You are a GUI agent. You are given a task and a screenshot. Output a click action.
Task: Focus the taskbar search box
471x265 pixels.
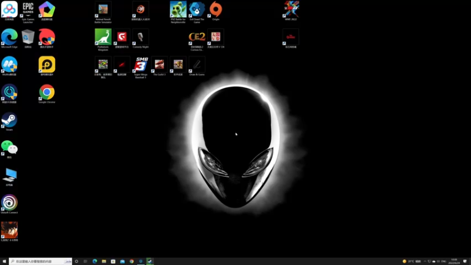[x=41, y=261]
